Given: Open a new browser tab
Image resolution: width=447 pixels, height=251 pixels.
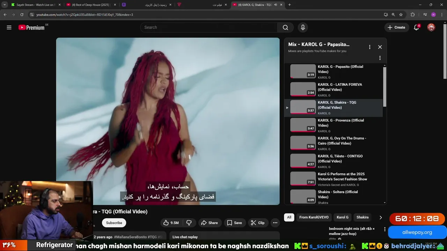Looking at the screenshot, I should (290, 5).
